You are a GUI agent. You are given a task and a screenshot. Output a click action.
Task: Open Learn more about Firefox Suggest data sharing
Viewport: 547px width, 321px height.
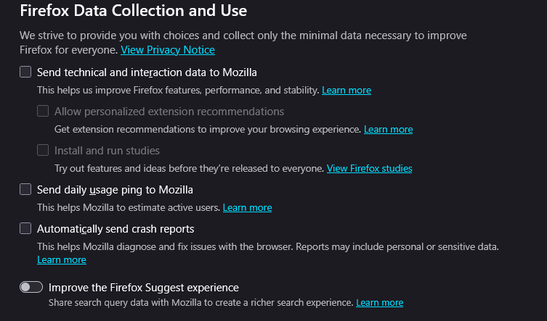(x=379, y=303)
